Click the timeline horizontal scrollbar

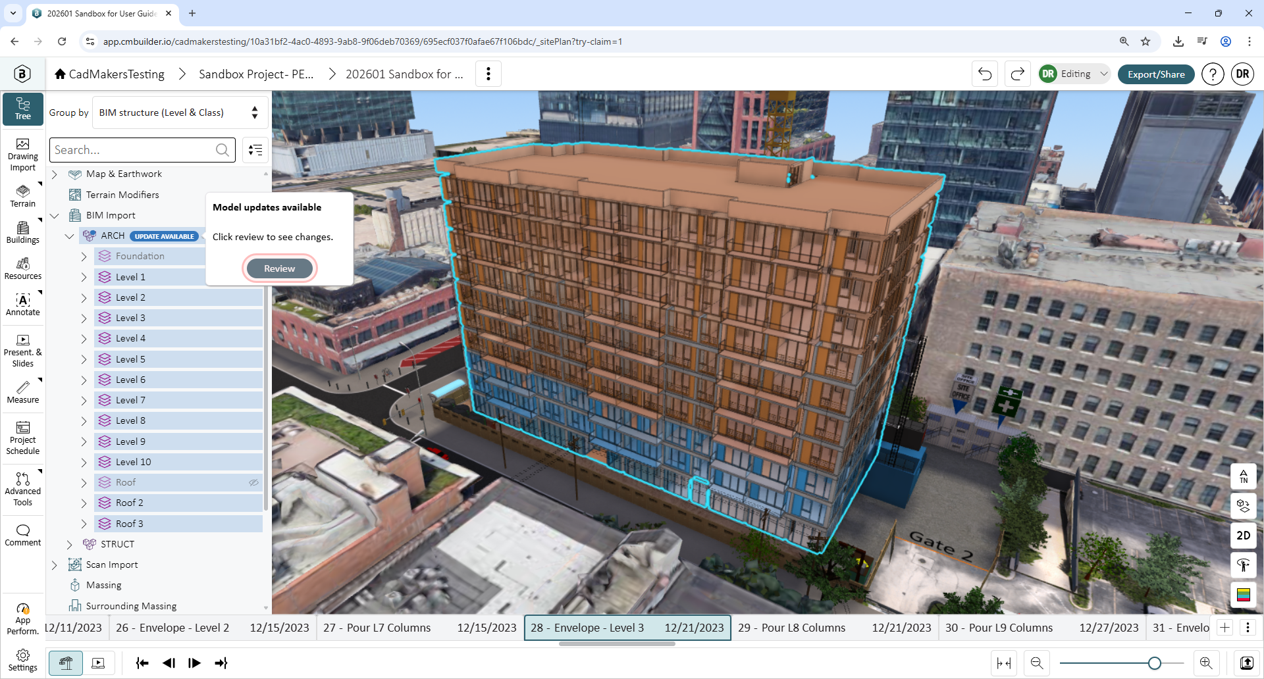pos(617,643)
